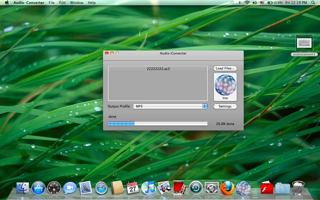Open System Preferences in the Dock

(x=212, y=188)
